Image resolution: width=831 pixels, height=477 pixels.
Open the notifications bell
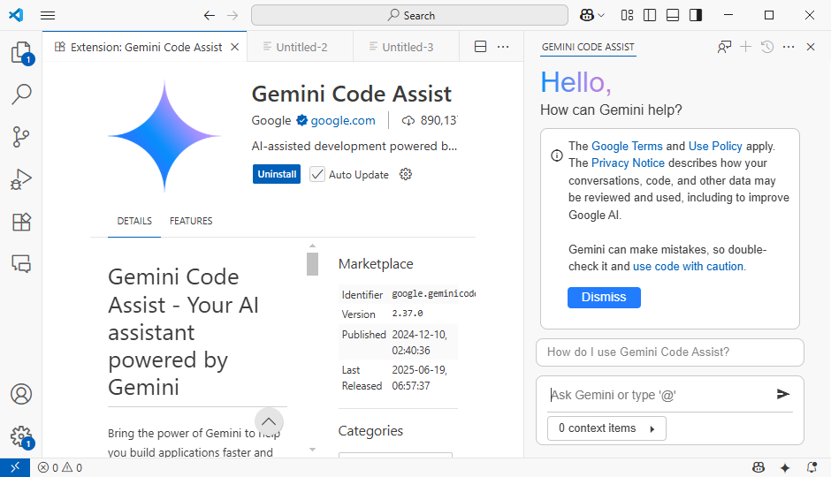point(812,467)
